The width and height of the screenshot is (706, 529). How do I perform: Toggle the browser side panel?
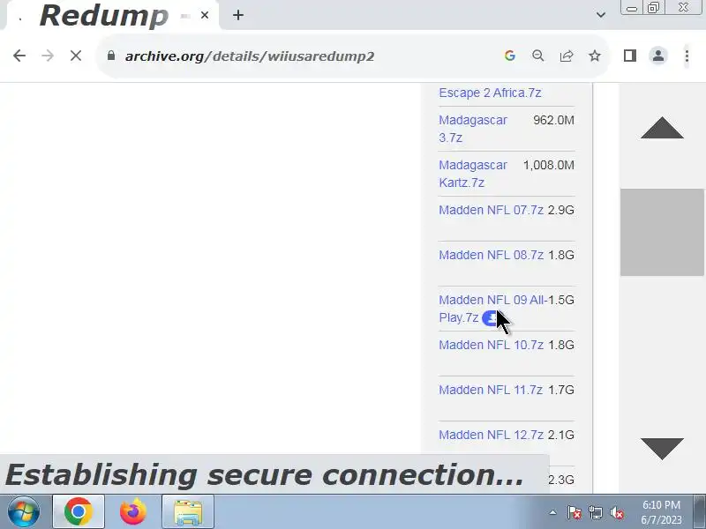630,56
